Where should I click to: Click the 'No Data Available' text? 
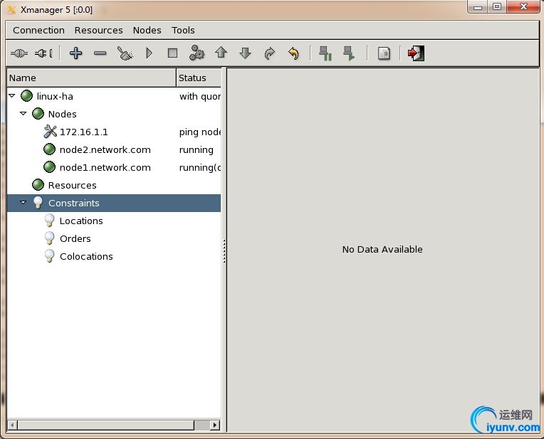pyautogui.click(x=382, y=249)
